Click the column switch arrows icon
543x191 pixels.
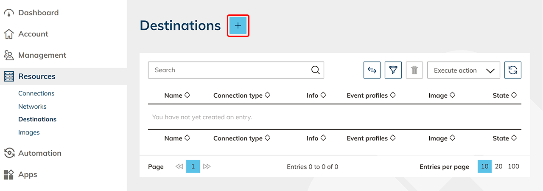pos(372,70)
